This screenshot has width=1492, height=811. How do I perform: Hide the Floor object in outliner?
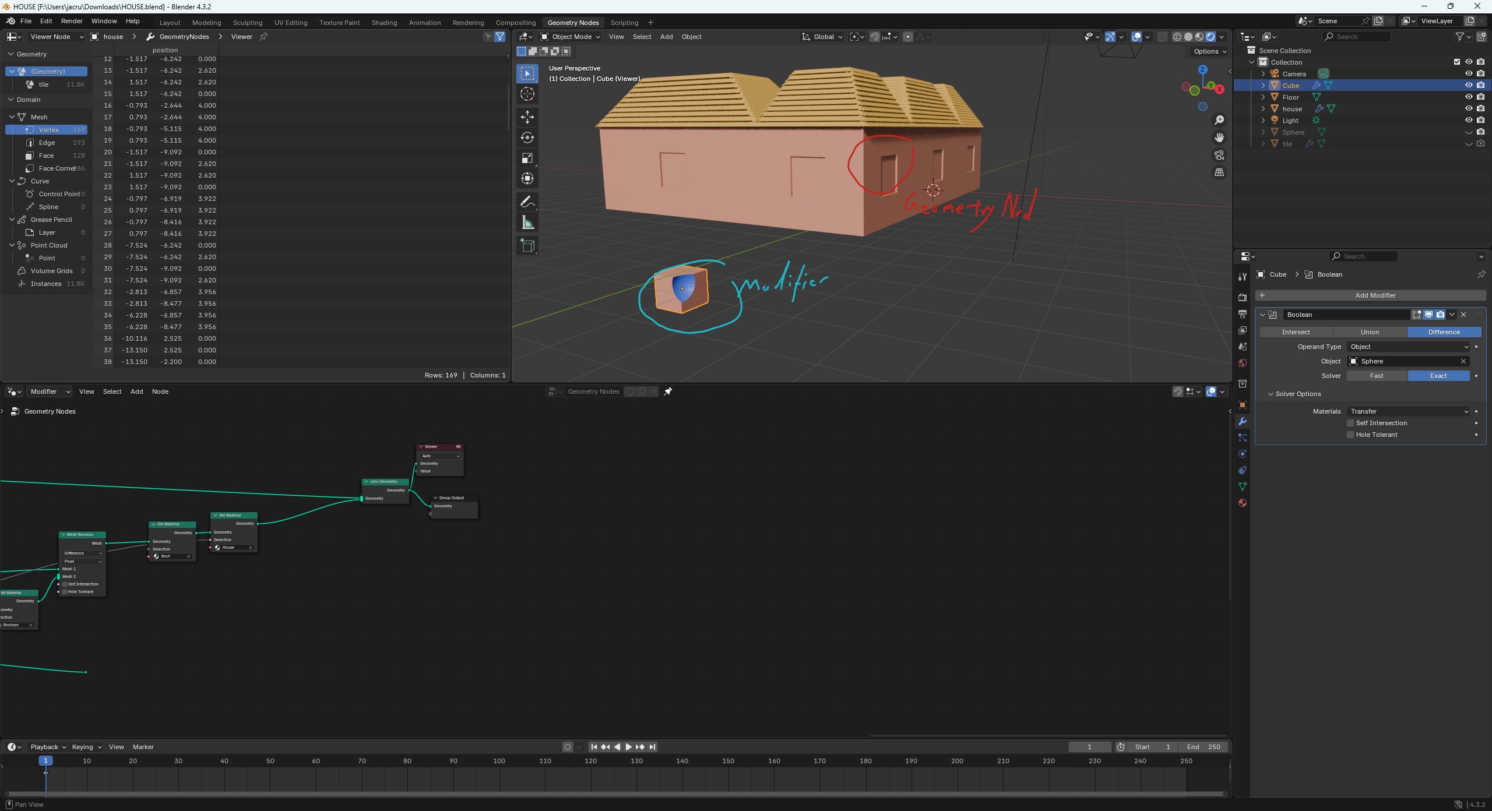1469,97
